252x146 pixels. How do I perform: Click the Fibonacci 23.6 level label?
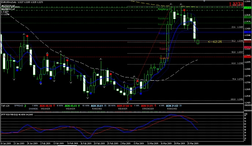click(237, 27)
